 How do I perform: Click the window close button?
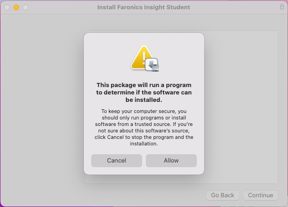(7, 7)
